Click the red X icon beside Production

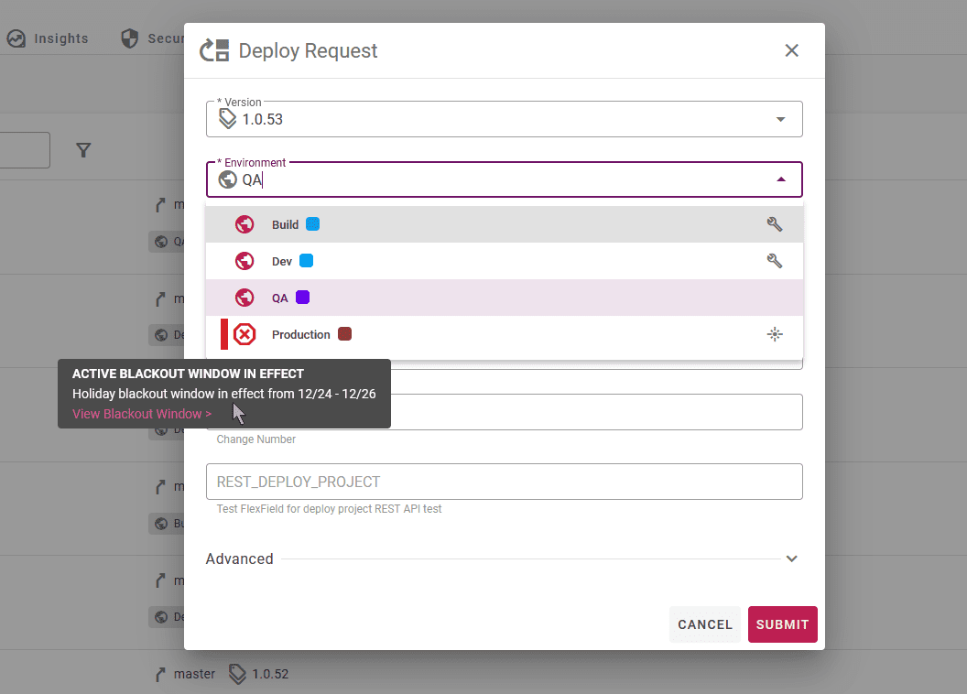tap(244, 334)
